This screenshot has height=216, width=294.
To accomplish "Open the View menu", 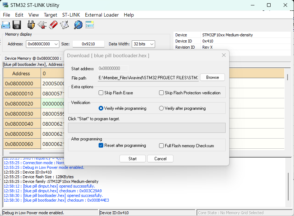I will click(33, 15).
